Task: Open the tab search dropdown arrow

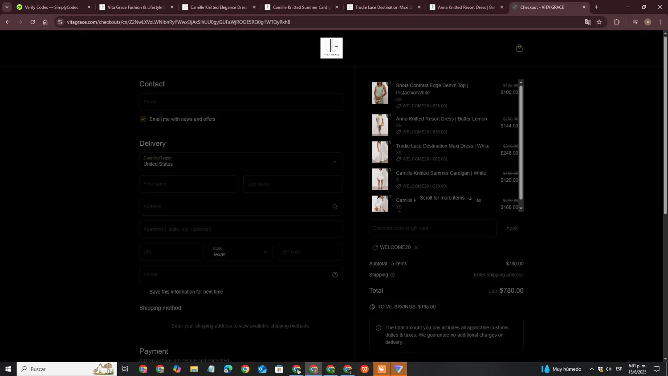Action: [x=7, y=7]
